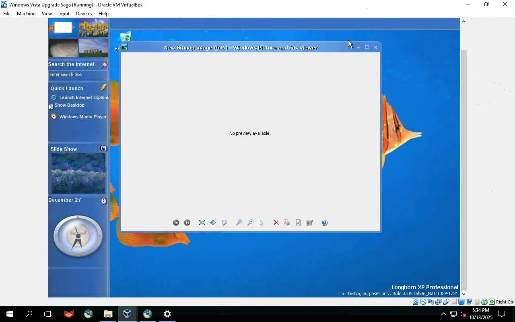The height and width of the screenshot is (322, 515).
Task: Click the display status monitor icon
Action: 461,302
